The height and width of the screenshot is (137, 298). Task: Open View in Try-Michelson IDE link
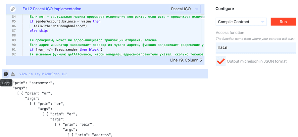click(x=43, y=74)
